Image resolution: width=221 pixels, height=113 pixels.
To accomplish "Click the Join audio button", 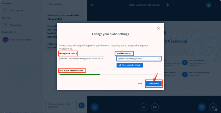I will click(x=154, y=84).
